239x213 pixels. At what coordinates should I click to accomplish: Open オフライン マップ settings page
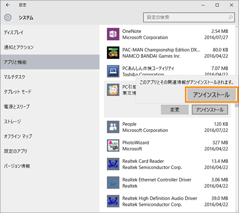(x=50, y=136)
